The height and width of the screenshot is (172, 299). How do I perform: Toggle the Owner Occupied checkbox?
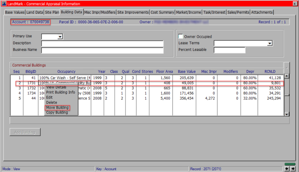181,36
